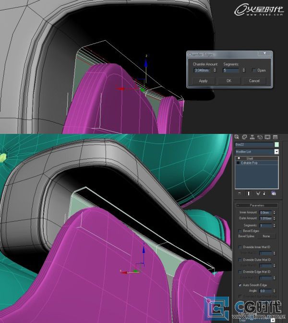Open the Display panel tab

coord(267,137)
